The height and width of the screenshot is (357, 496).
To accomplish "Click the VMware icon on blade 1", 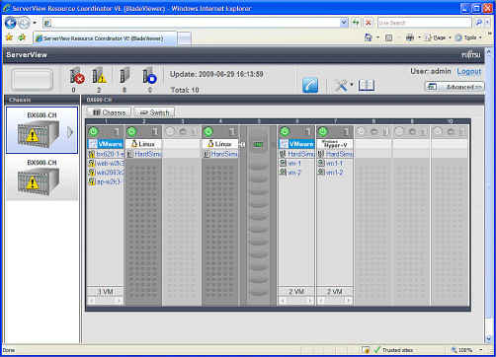I will pos(93,144).
